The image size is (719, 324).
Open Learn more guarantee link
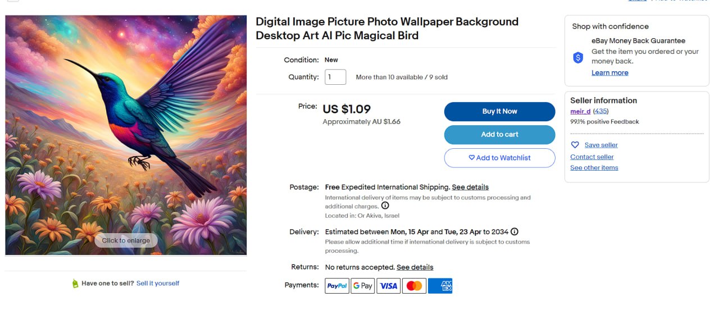point(609,73)
